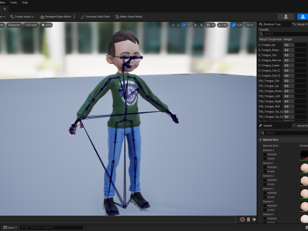Screen dimensions: 308x231
Task: Enable Isolate for Element 3
Action: [x=265, y=197]
